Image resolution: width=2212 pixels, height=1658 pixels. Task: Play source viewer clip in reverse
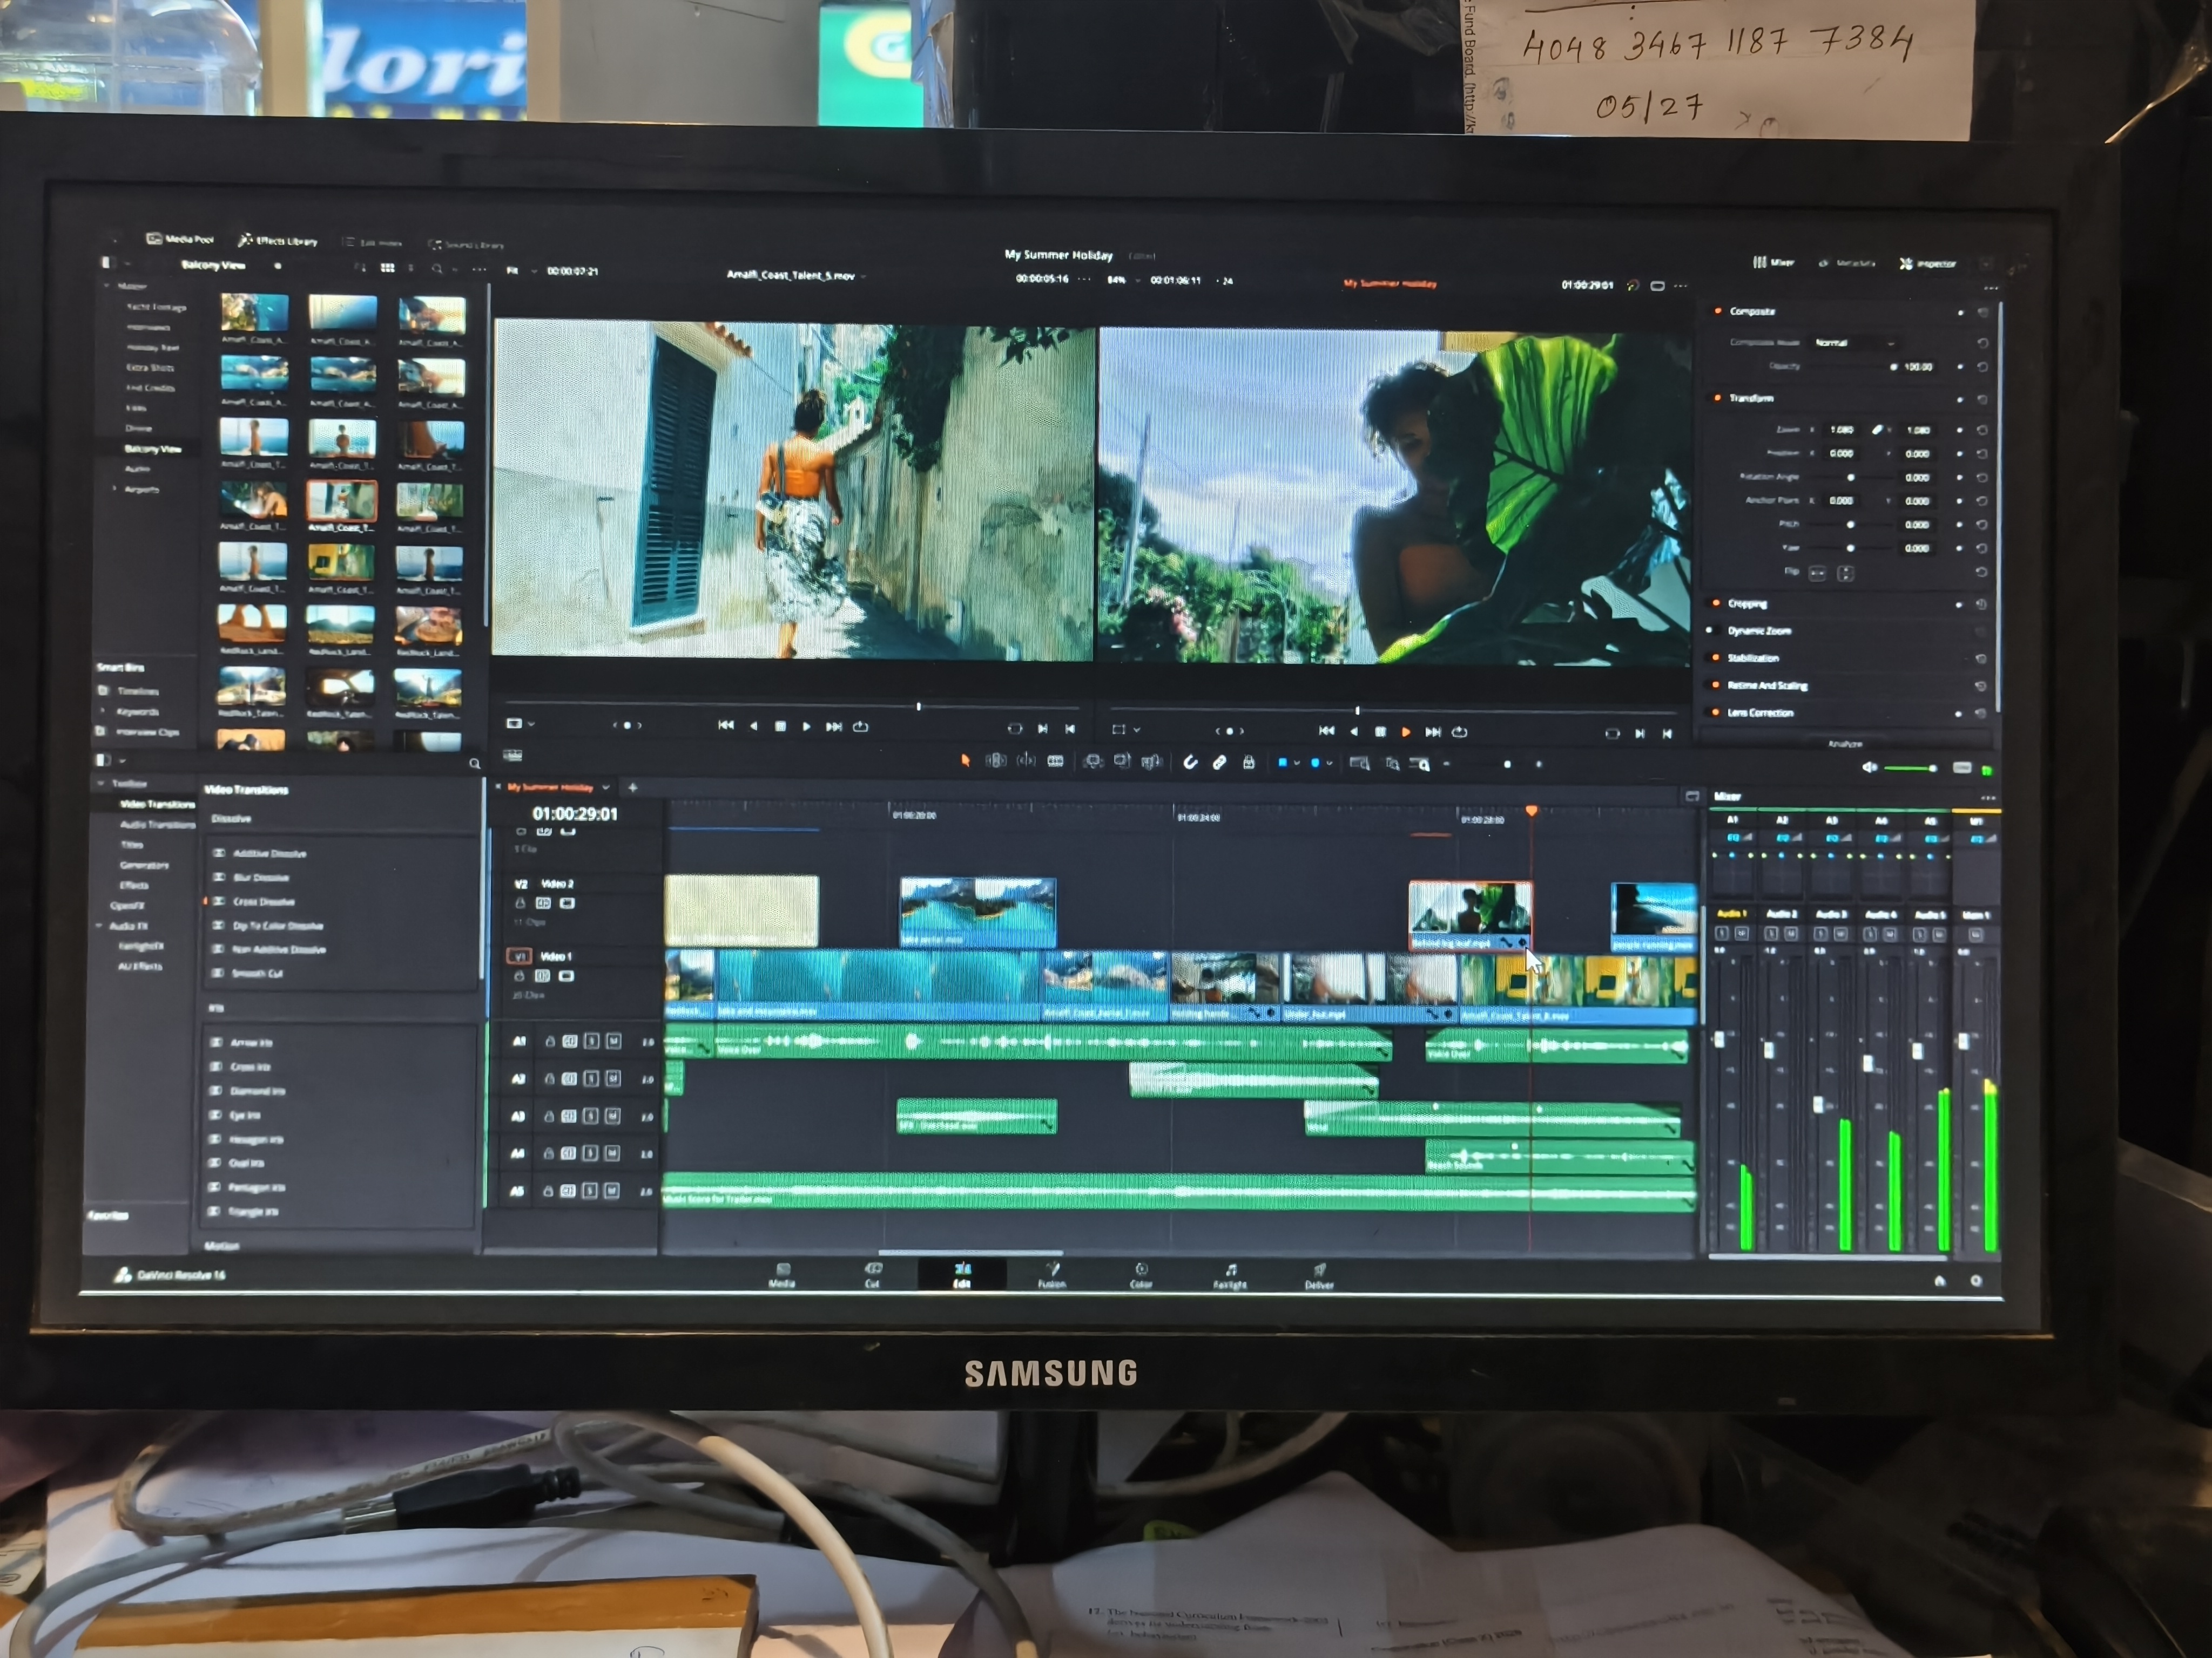pos(754,726)
